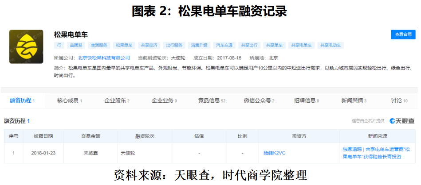Viewport: 421px width, 185px height.
Task: Select the 消费升级 tag
Action: click(199, 45)
